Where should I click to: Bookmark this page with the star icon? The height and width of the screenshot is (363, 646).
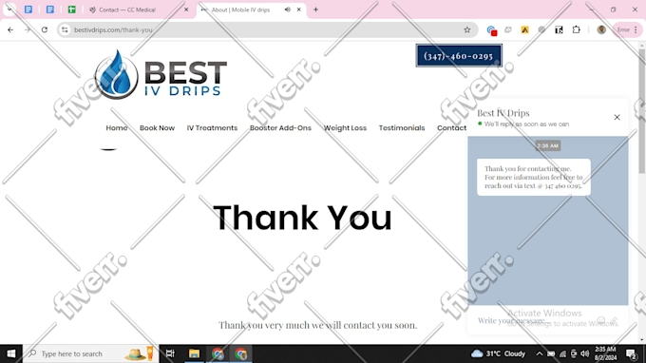(x=466, y=29)
